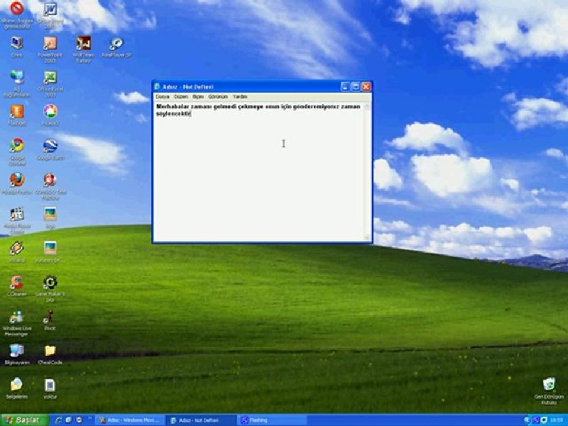Select the COMODO desktop shortcut

(x=50, y=186)
